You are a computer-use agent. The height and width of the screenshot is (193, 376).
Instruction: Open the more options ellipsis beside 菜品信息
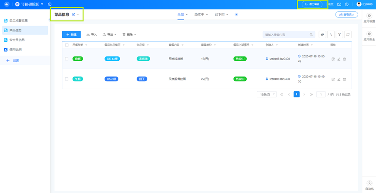(78, 15)
